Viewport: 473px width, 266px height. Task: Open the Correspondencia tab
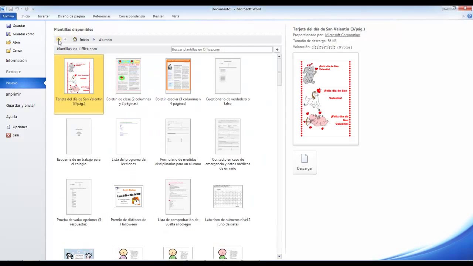pos(132,16)
